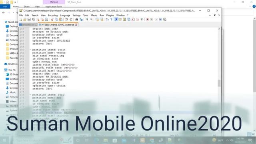Create a new document in Notepad++ toolbar
The image size is (256, 144).
pos(21,20)
